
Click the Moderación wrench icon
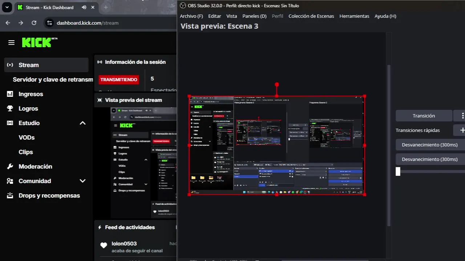coord(10,166)
